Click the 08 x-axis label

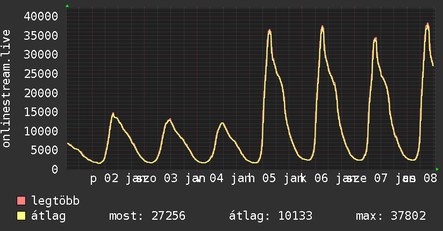430,178
